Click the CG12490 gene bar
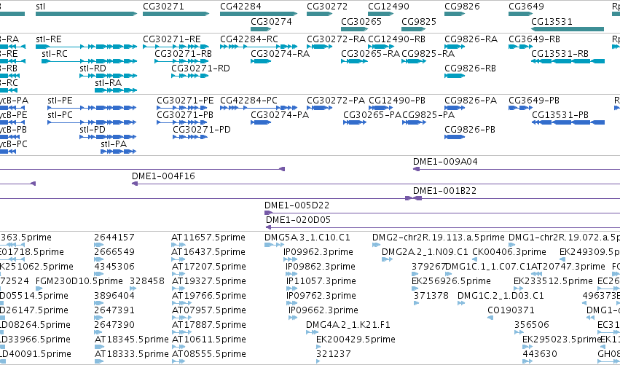 pos(381,14)
